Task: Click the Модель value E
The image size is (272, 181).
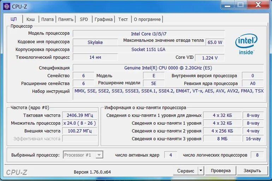Action: coord(154,76)
